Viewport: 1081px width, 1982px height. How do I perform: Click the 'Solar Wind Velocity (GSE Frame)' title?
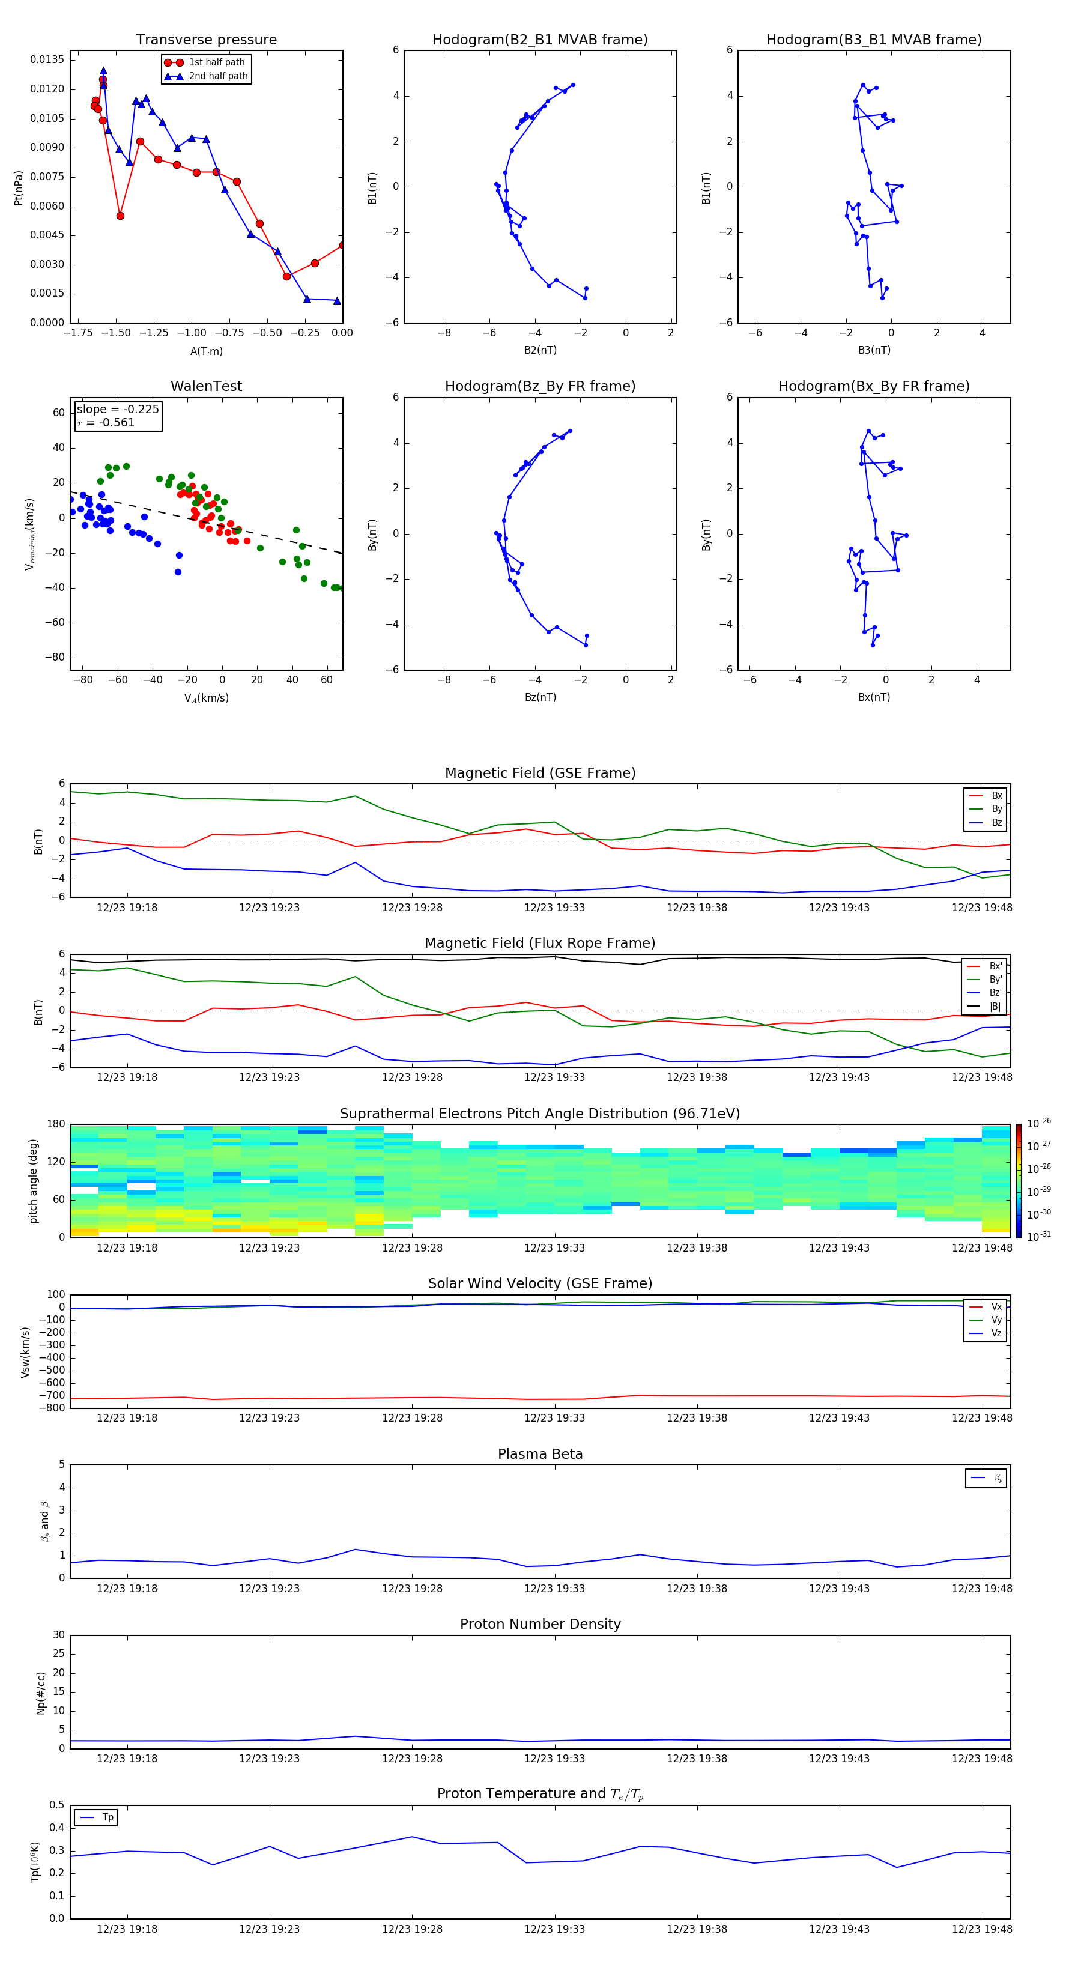(x=540, y=1284)
